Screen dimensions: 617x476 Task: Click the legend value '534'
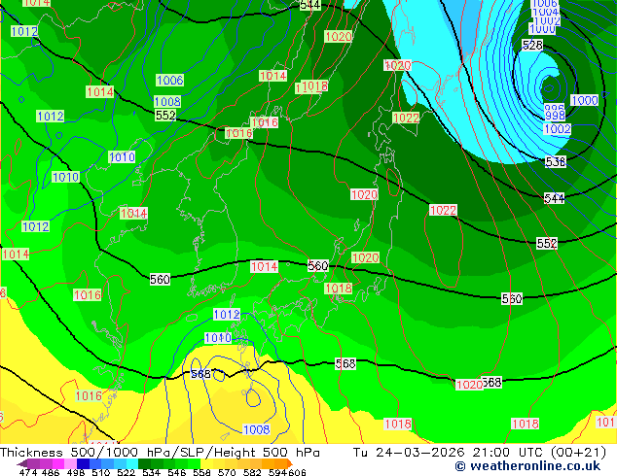click(151, 472)
